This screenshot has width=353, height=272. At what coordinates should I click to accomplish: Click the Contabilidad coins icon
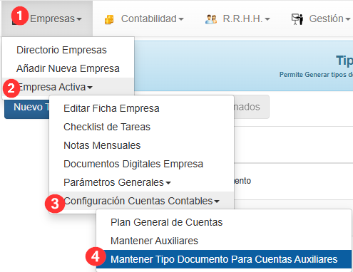tap(109, 19)
